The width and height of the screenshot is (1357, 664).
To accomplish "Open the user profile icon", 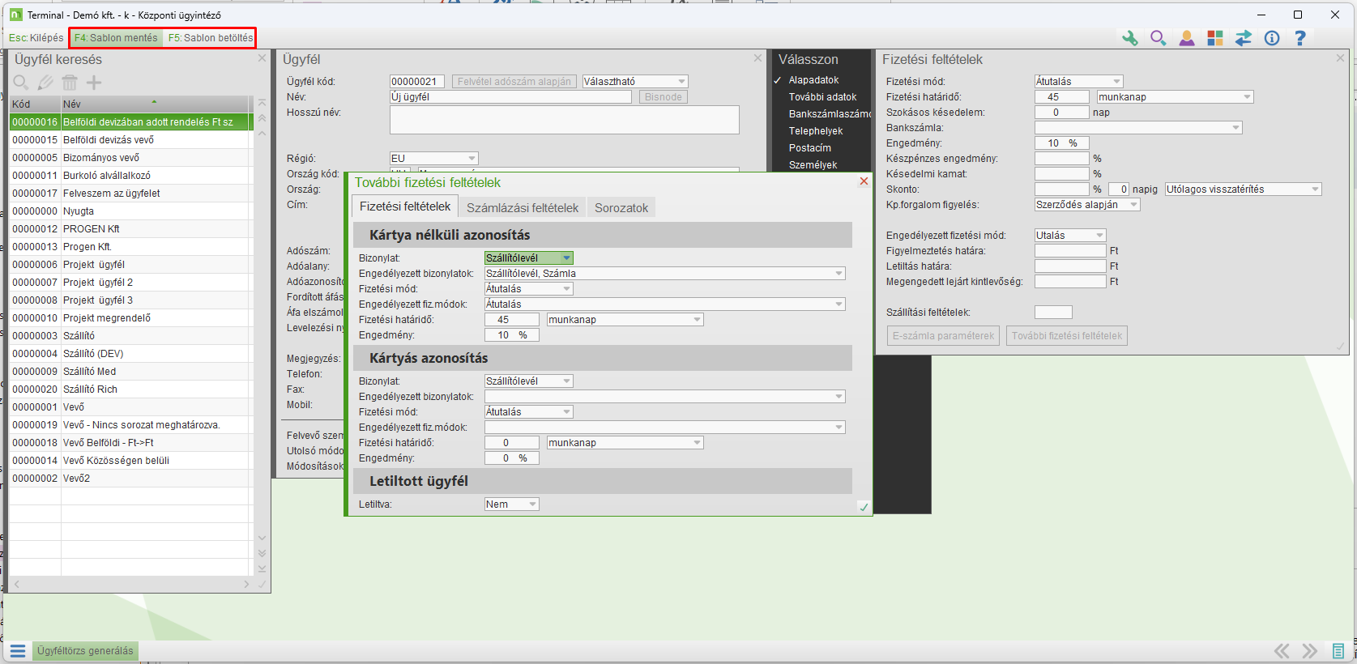I will click(x=1186, y=38).
